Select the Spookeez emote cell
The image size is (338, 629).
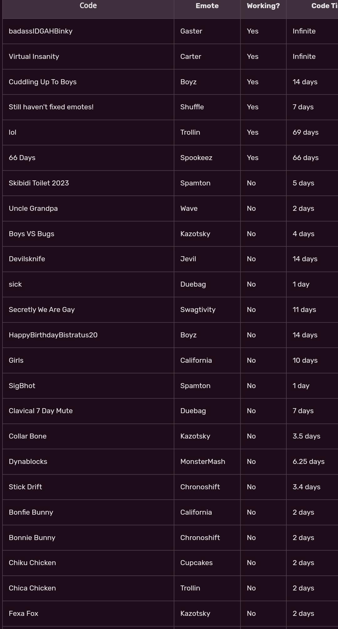(x=196, y=158)
